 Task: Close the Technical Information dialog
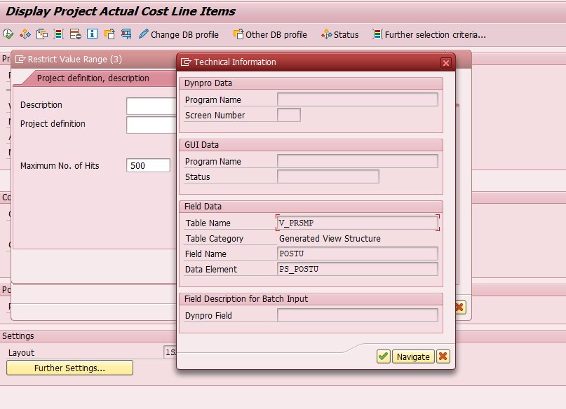pos(445,62)
